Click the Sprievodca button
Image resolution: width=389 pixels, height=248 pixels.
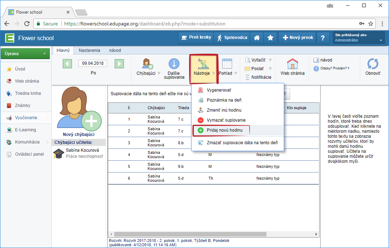click(x=232, y=38)
